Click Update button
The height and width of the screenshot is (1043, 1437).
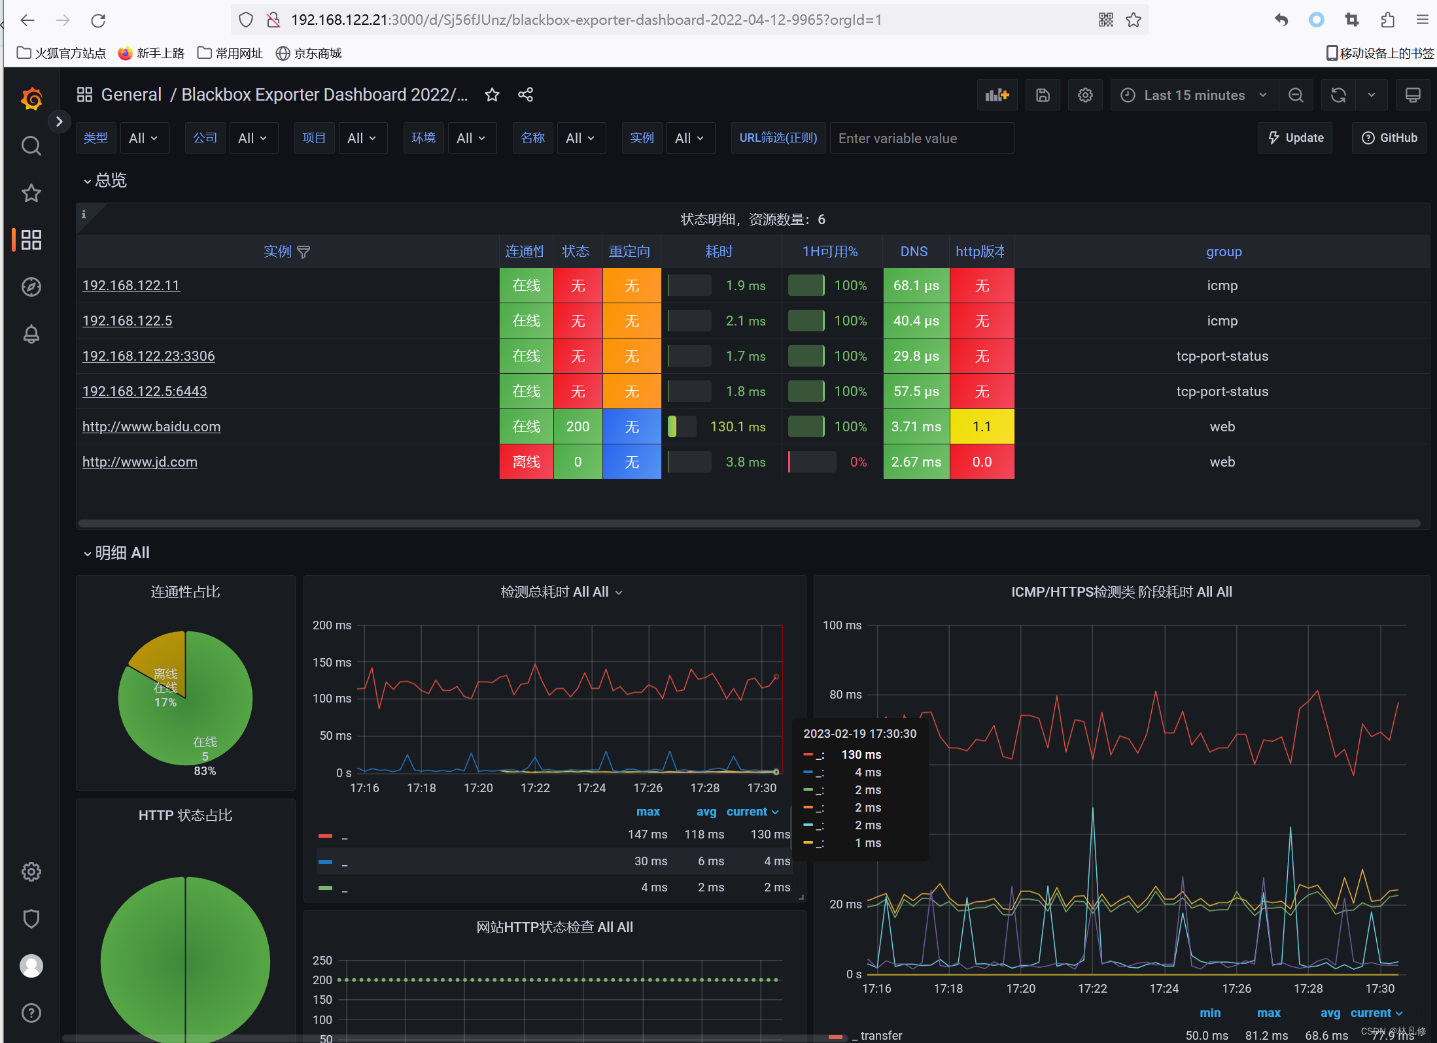[x=1295, y=138]
